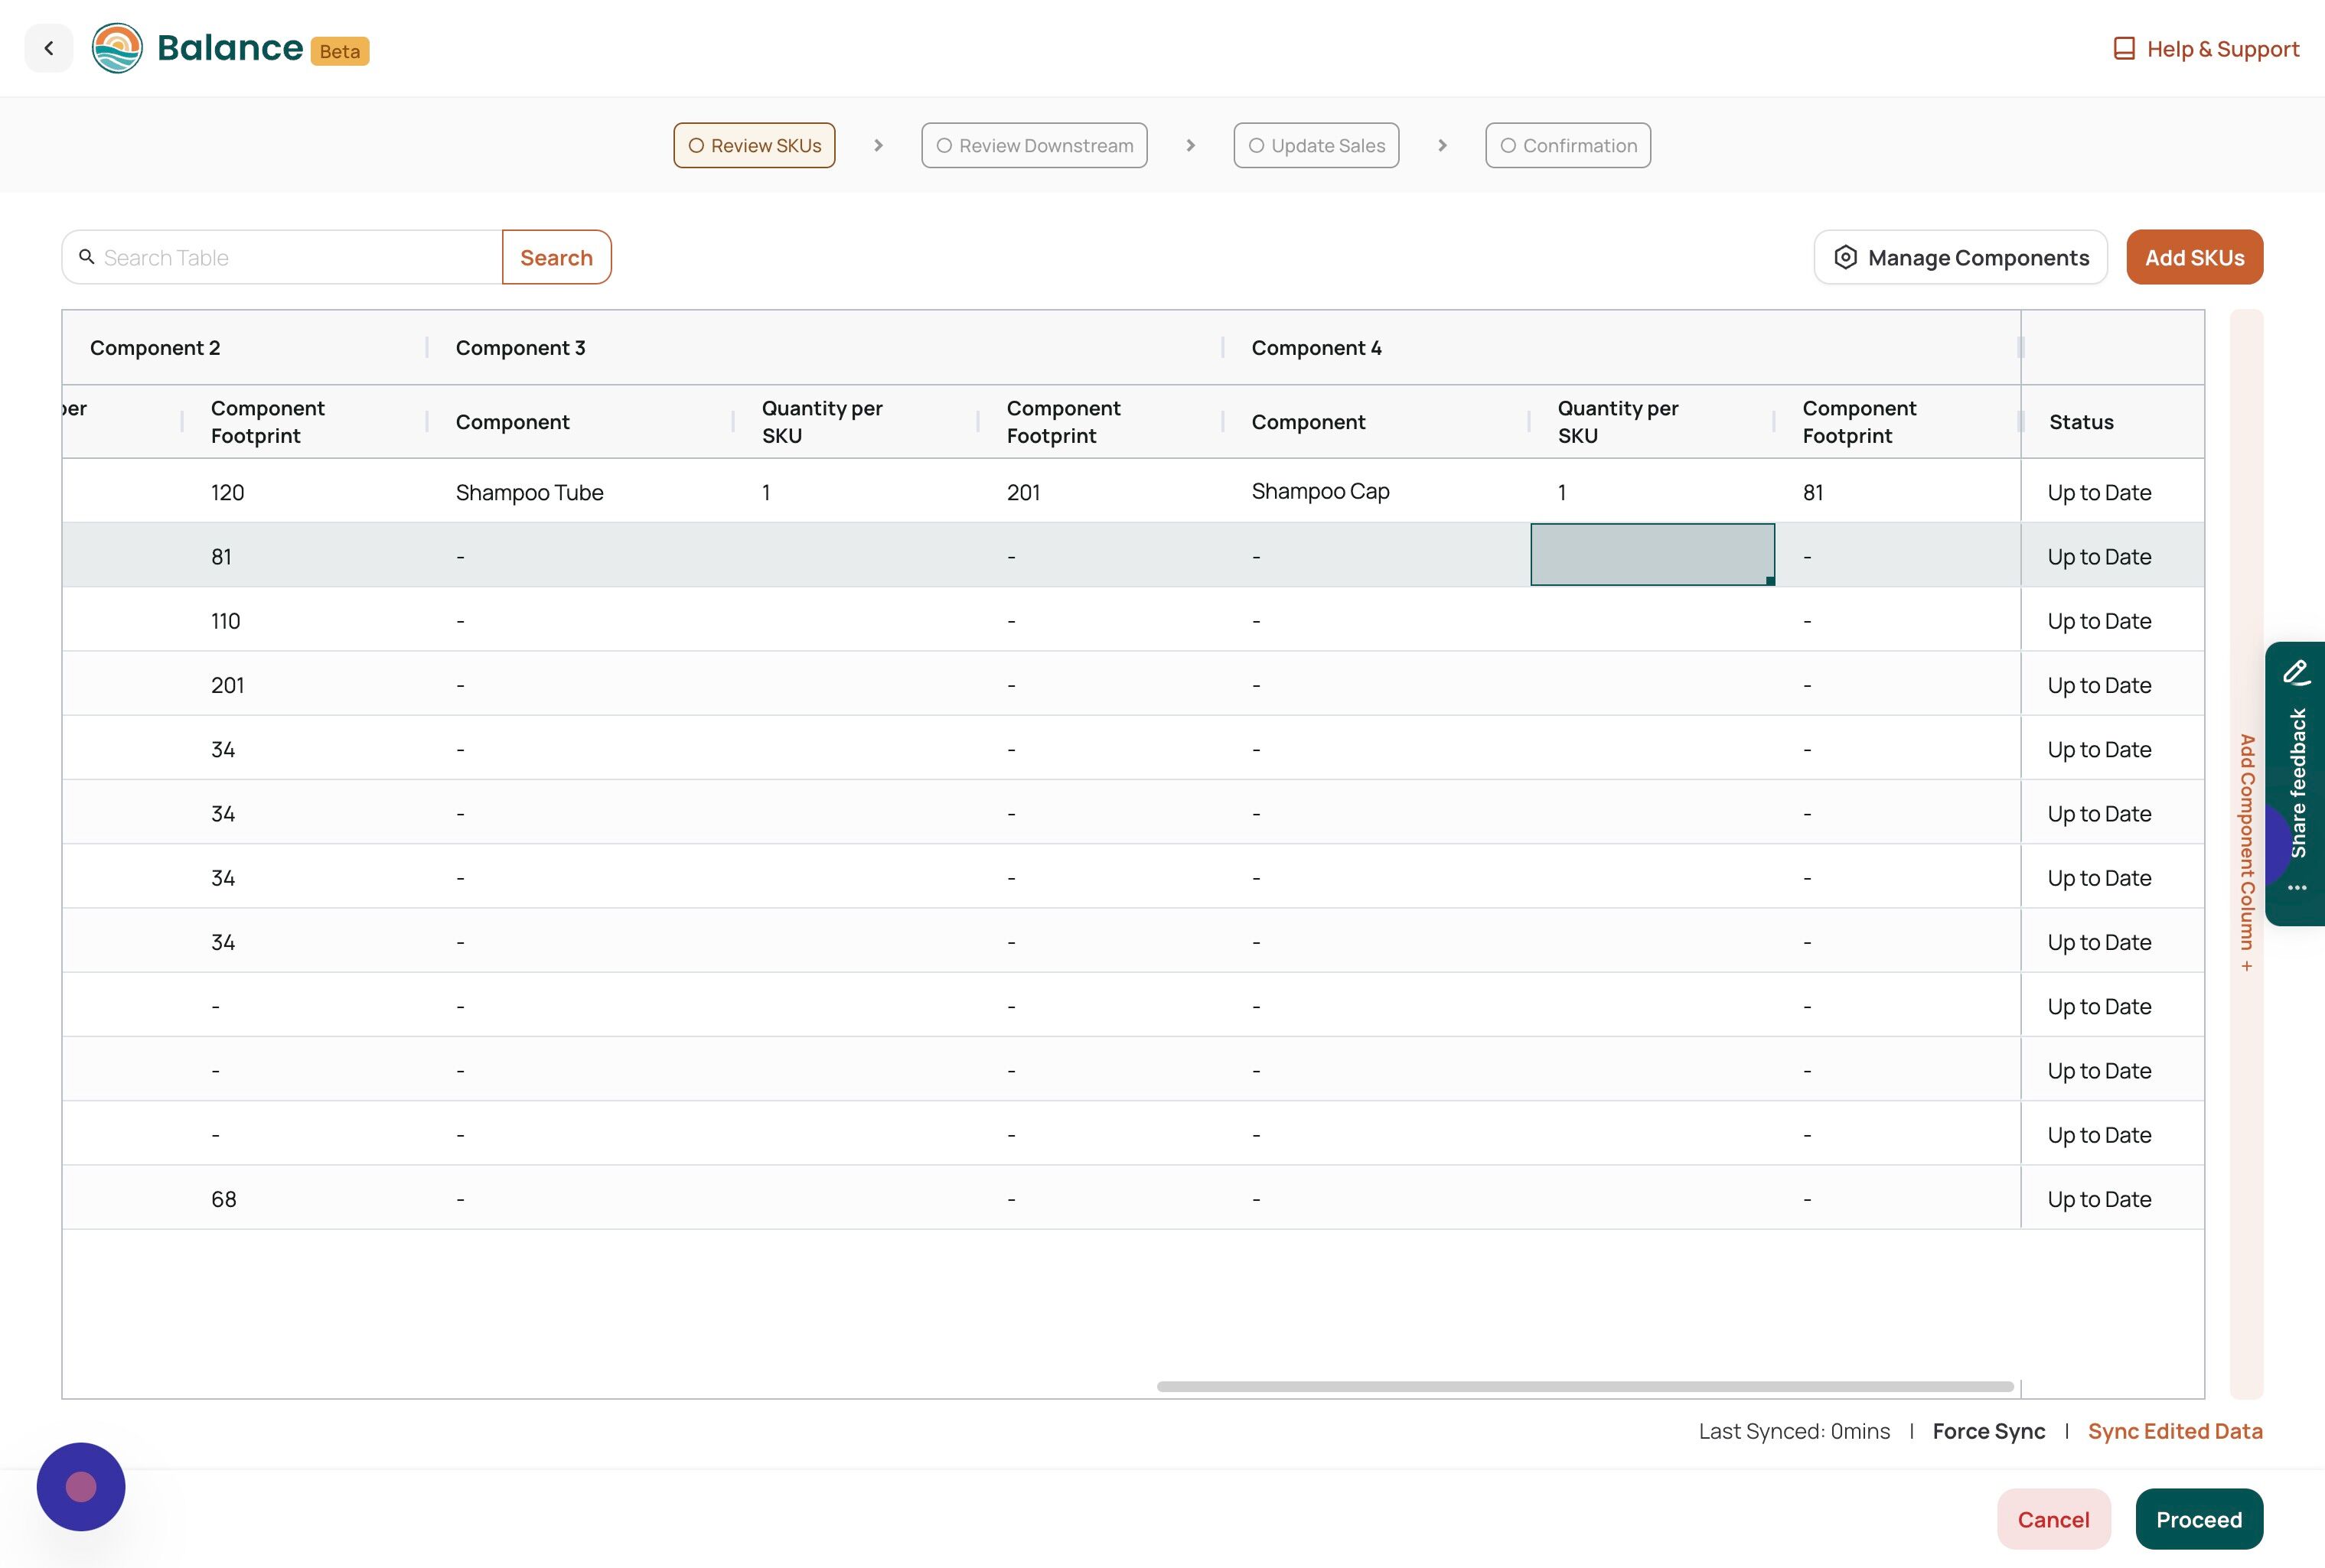The image size is (2325, 1568).
Task: Click the Balance logo icon
Action: click(117, 48)
